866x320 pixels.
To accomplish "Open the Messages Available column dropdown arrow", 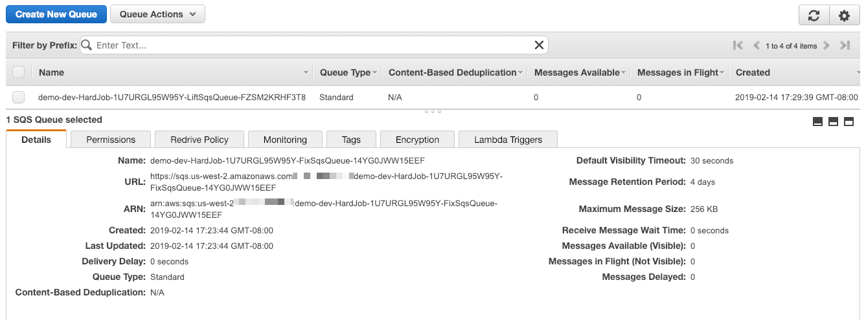I will pos(624,73).
